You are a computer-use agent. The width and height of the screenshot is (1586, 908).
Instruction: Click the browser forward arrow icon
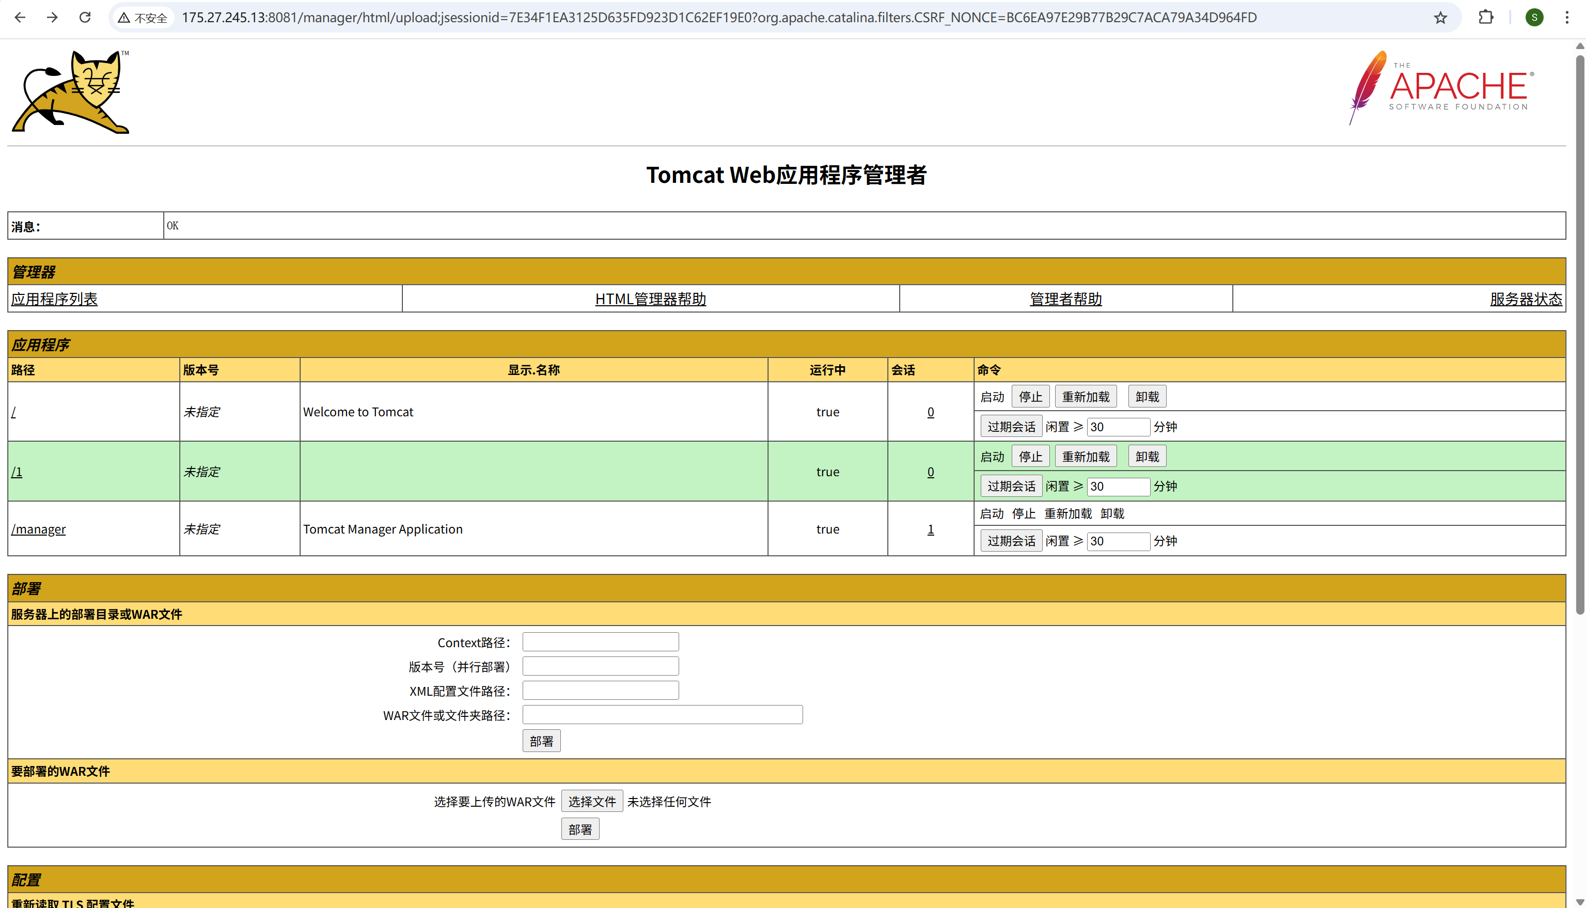[52, 18]
